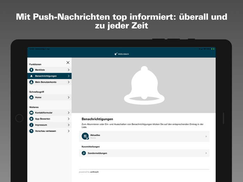Open the Sondermeldungen row chevron
This screenshot has height=182, width=243.
(206, 153)
